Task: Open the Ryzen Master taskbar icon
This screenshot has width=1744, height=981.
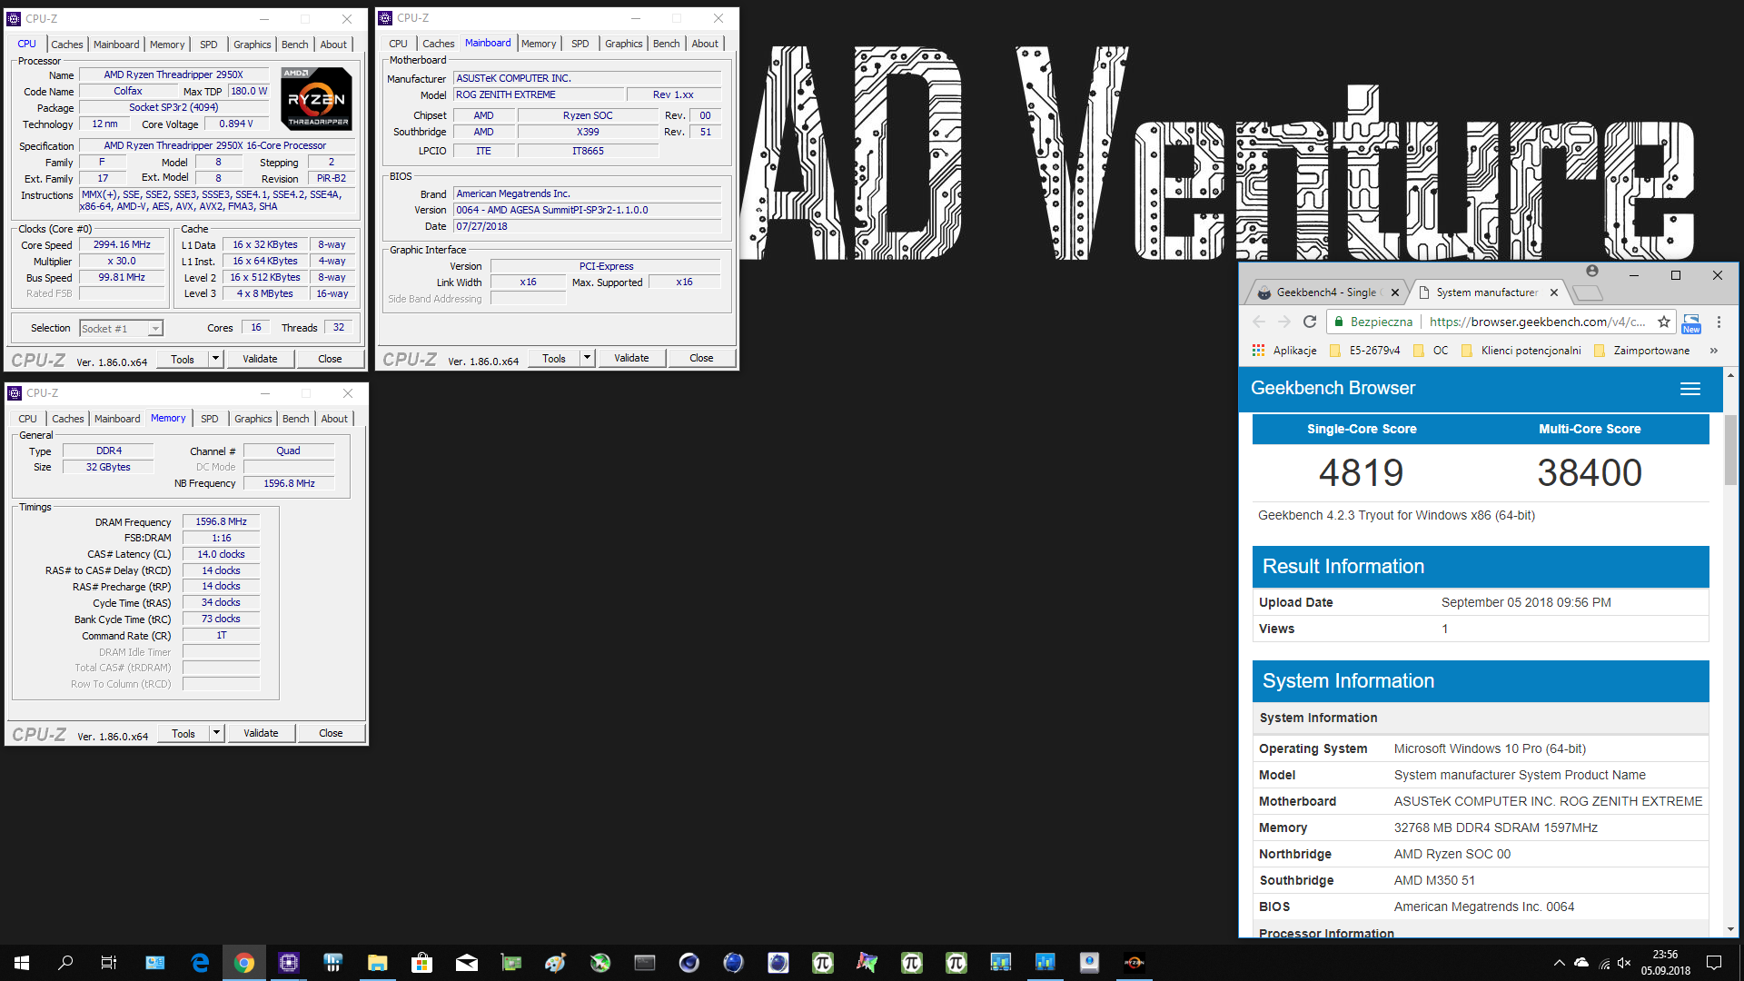Action: 1134,963
